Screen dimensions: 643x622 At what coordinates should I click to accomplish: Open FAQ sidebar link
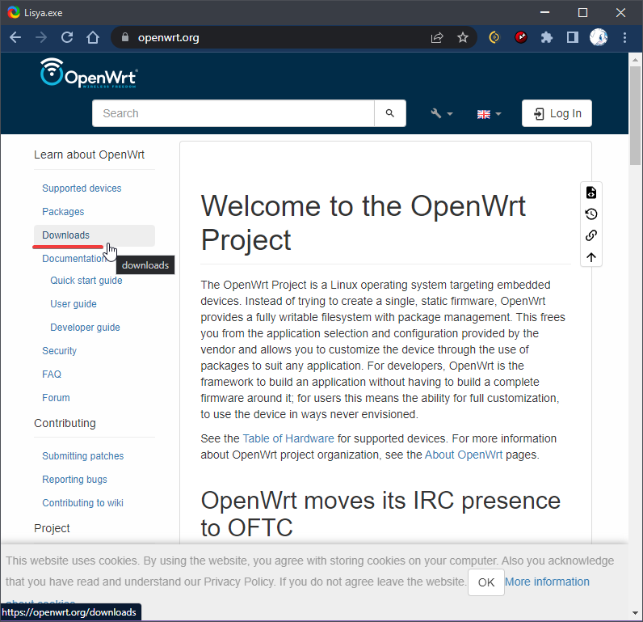tap(52, 374)
